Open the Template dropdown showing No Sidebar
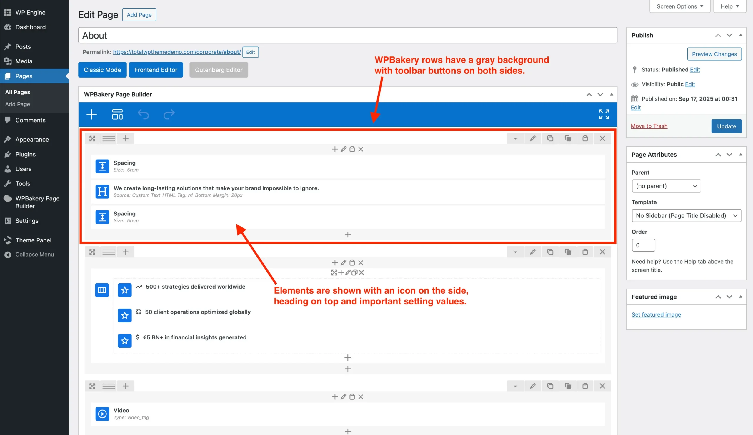The image size is (753, 435). 686,215
